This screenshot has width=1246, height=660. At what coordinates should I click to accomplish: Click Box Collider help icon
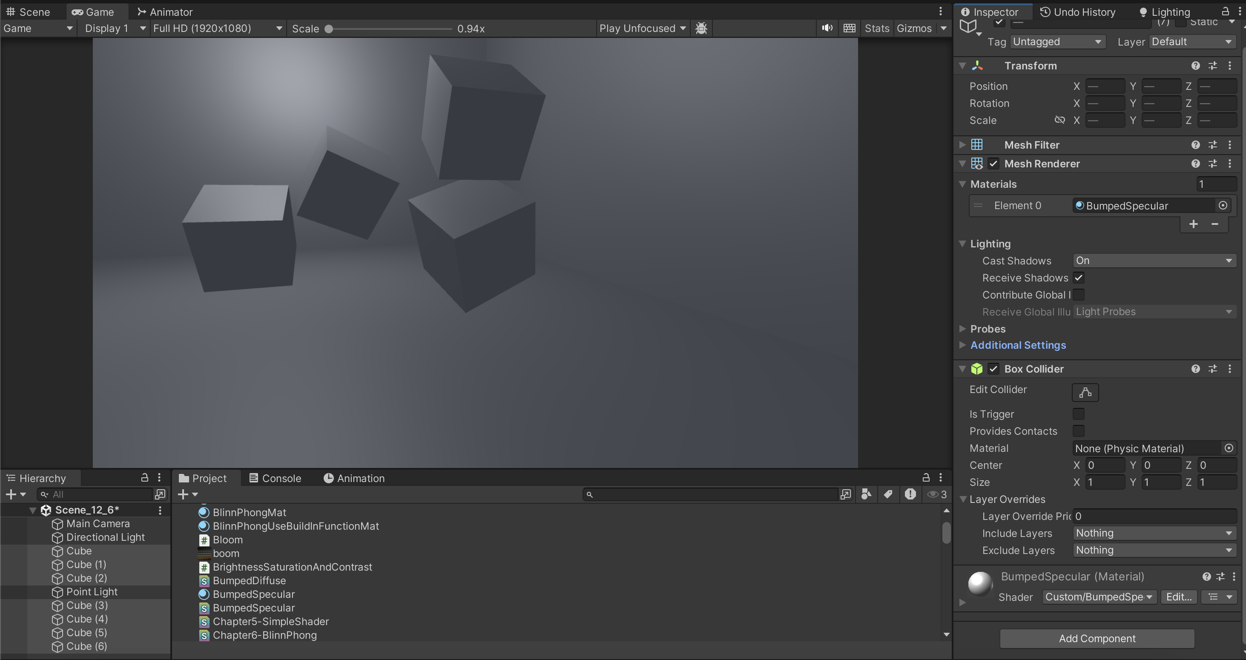click(1195, 369)
